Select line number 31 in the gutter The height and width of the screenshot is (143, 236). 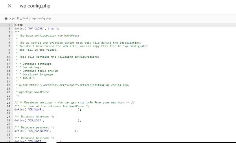[8, 131]
